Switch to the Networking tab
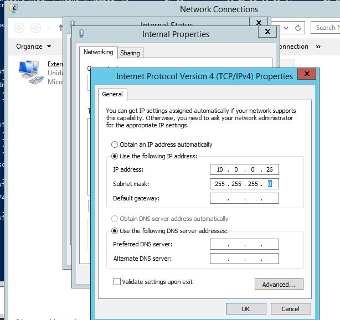This screenshot has height=320, width=340. pos(98,52)
